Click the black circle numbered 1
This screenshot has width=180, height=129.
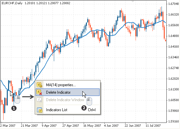(14, 108)
